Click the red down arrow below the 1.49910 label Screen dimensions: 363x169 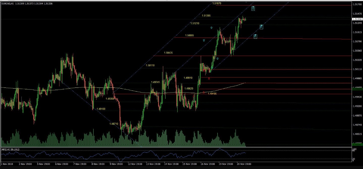click(x=209, y=79)
